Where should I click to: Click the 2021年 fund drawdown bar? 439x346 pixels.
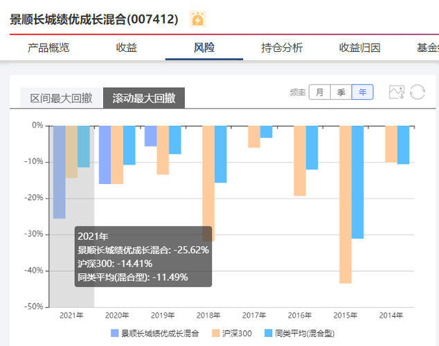point(60,172)
